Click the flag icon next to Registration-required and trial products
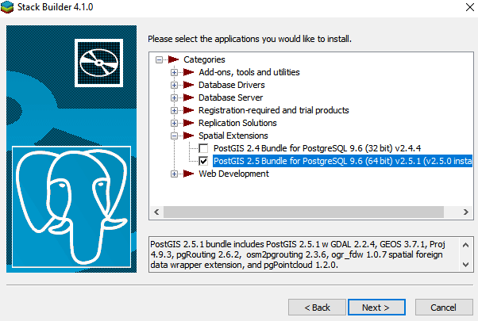Screen dimensions: 478x321 (x=189, y=110)
